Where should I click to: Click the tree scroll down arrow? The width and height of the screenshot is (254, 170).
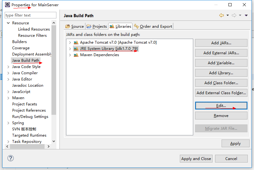pyautogui.click(x=54, y=141)
